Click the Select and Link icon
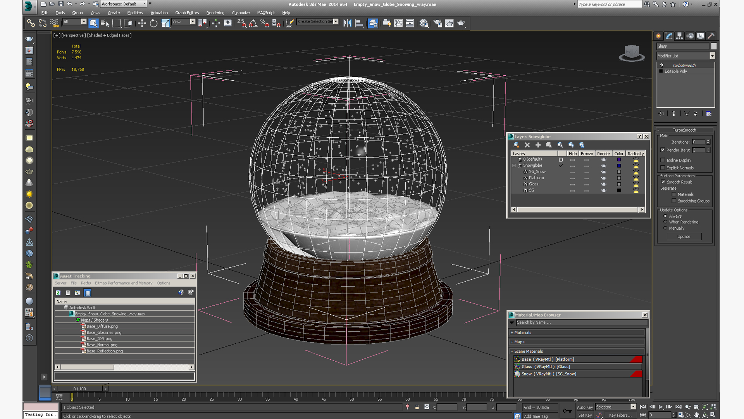This screenshot has width=744, height=419. point(31,23)
